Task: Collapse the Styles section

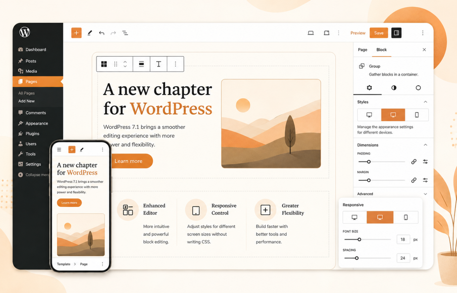Action: click(425, 102)
